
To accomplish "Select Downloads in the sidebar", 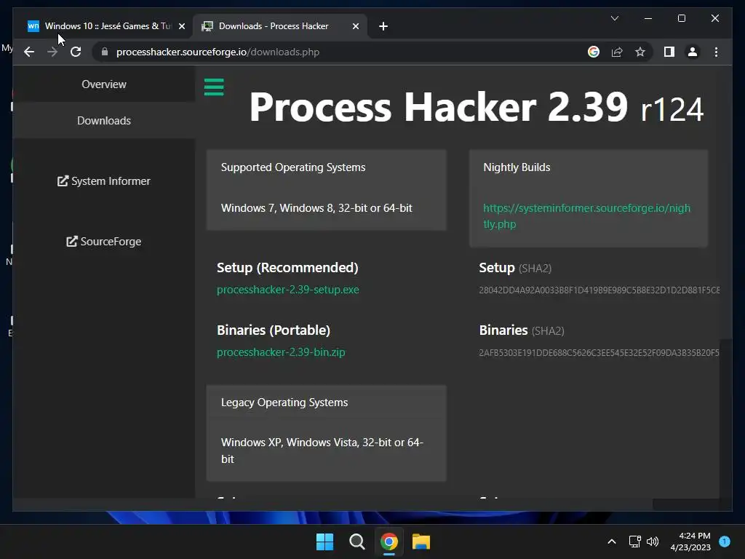I will pyautogui.click(x=104, y=121).
